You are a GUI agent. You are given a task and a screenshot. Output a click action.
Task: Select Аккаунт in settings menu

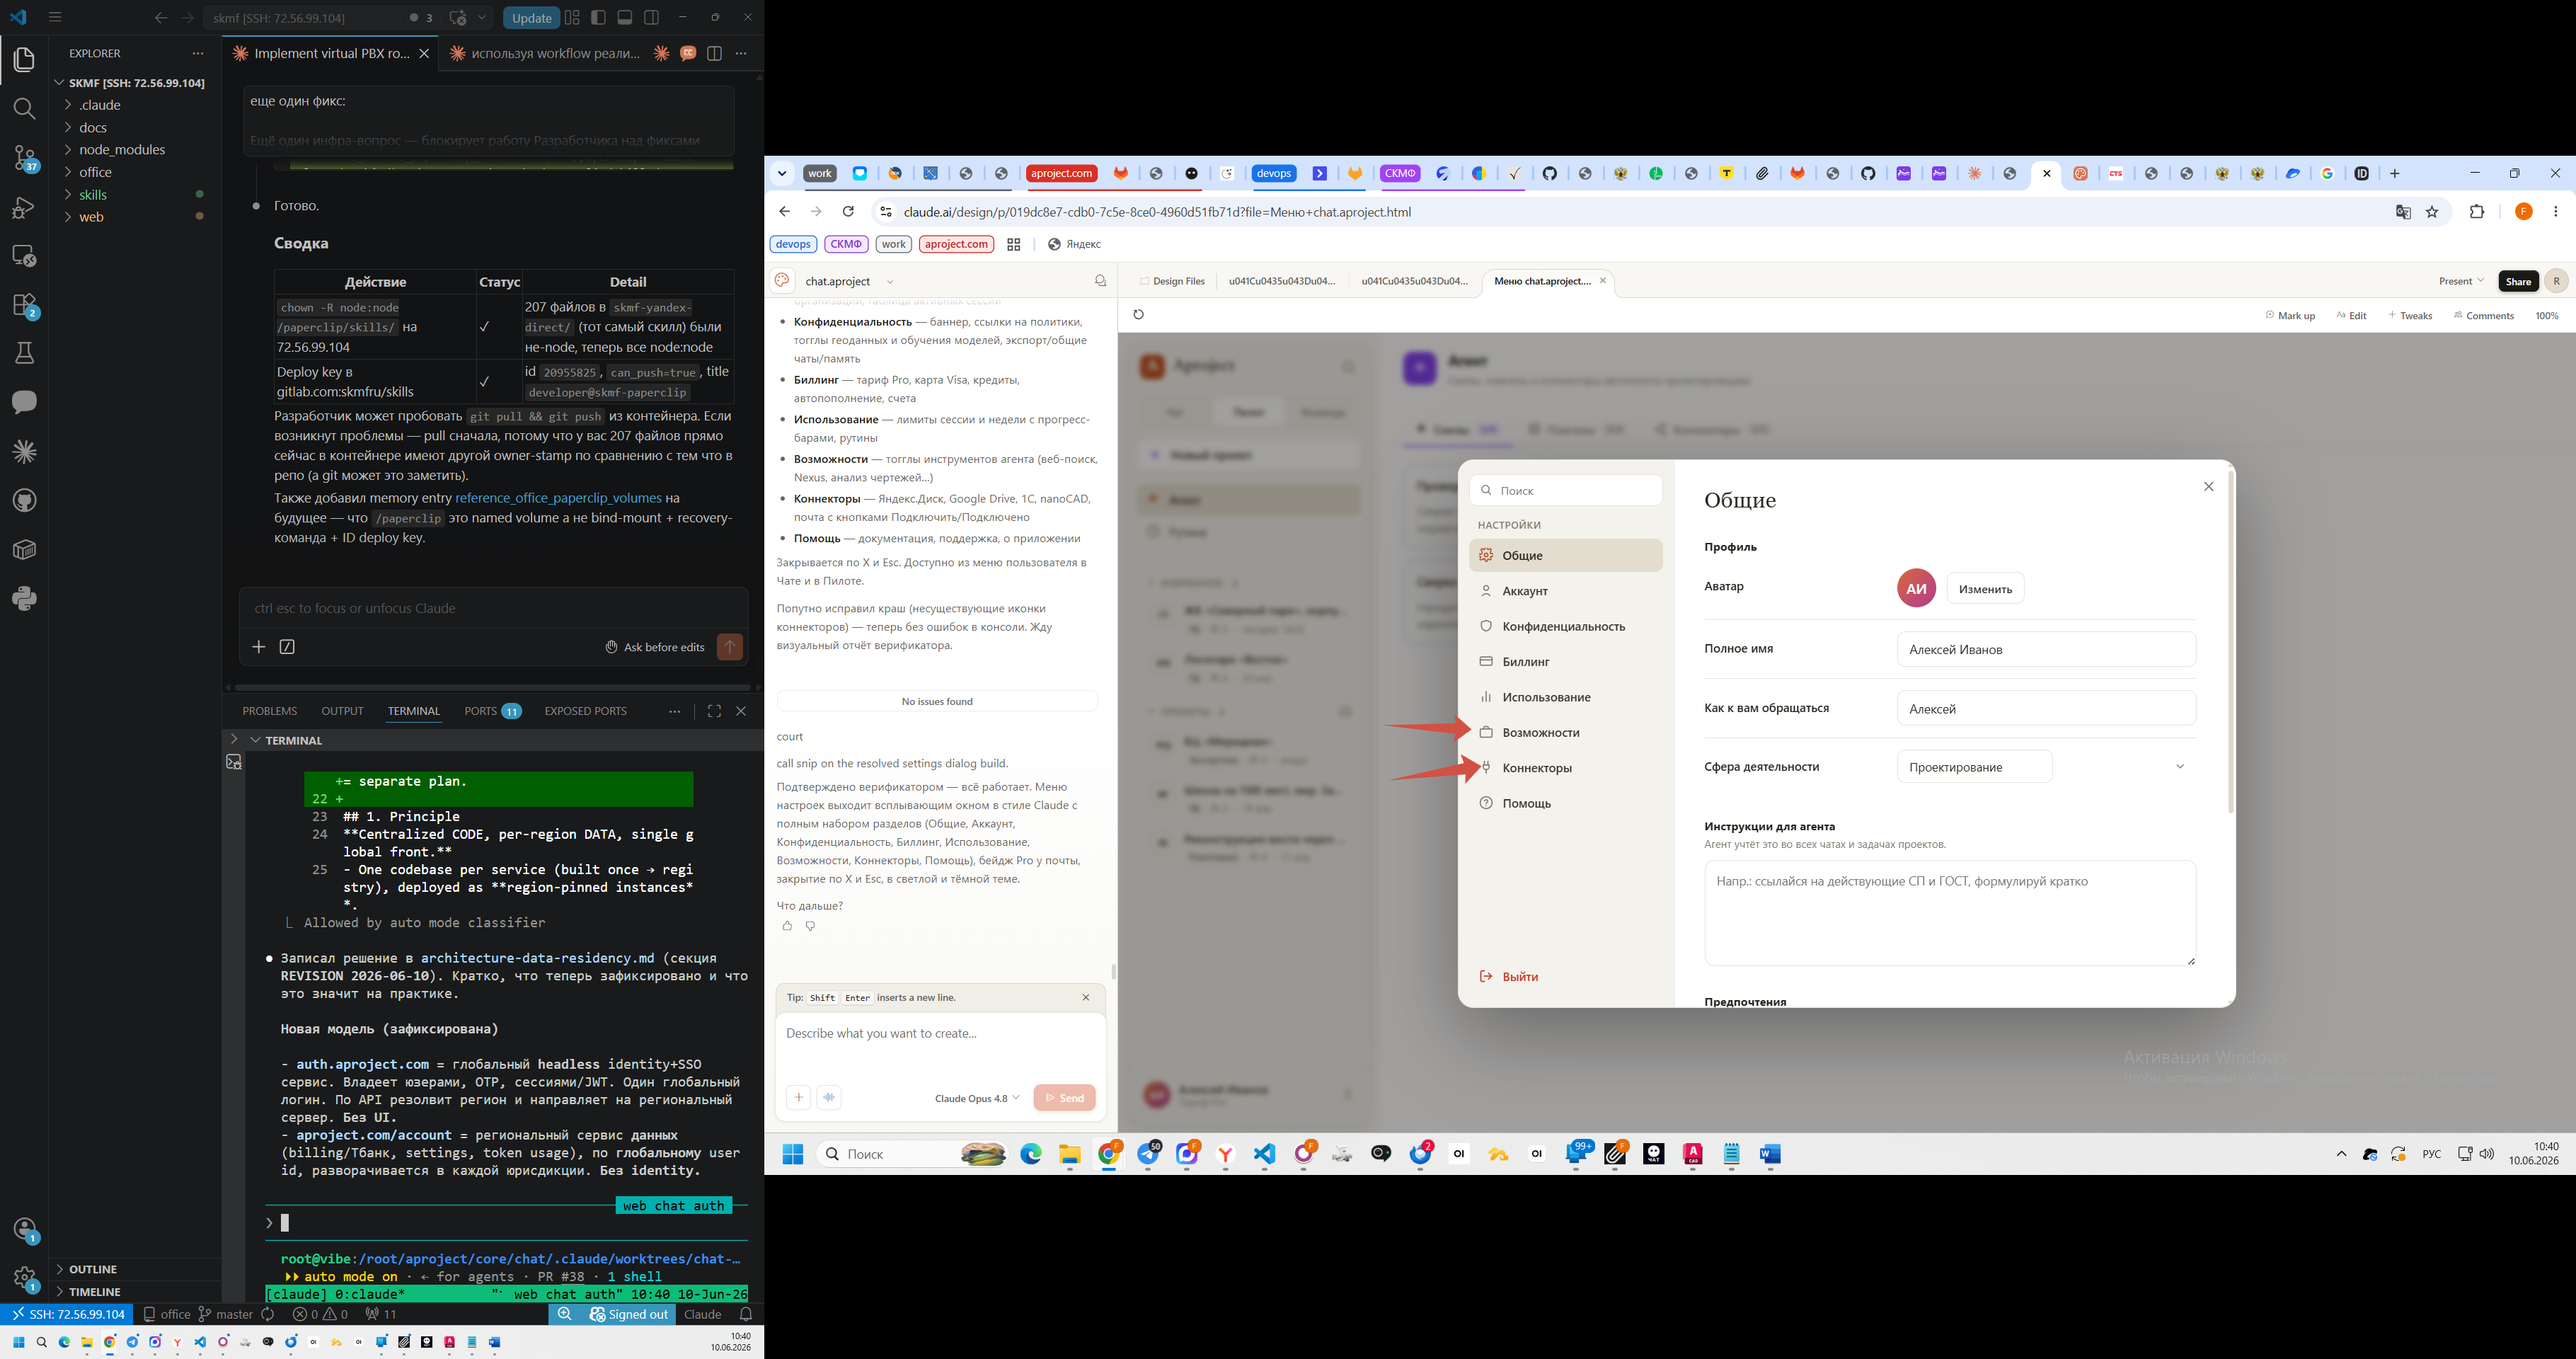pyautogui.click(x=1566, y=591)
